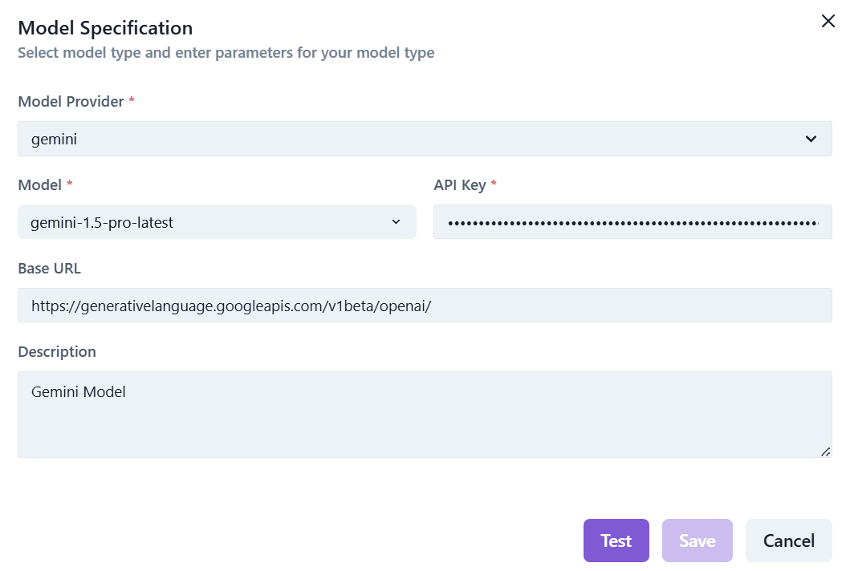Click into the Base URL input field
850x571 pixels.
click(424, 306)
